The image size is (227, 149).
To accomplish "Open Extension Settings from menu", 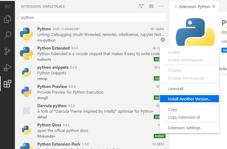I will coord(189,128).
